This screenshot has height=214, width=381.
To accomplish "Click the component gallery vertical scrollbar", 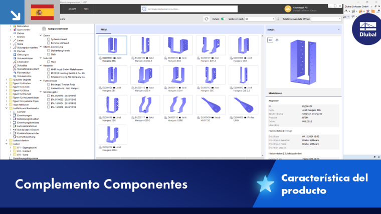I will click(x=262, y=95).
